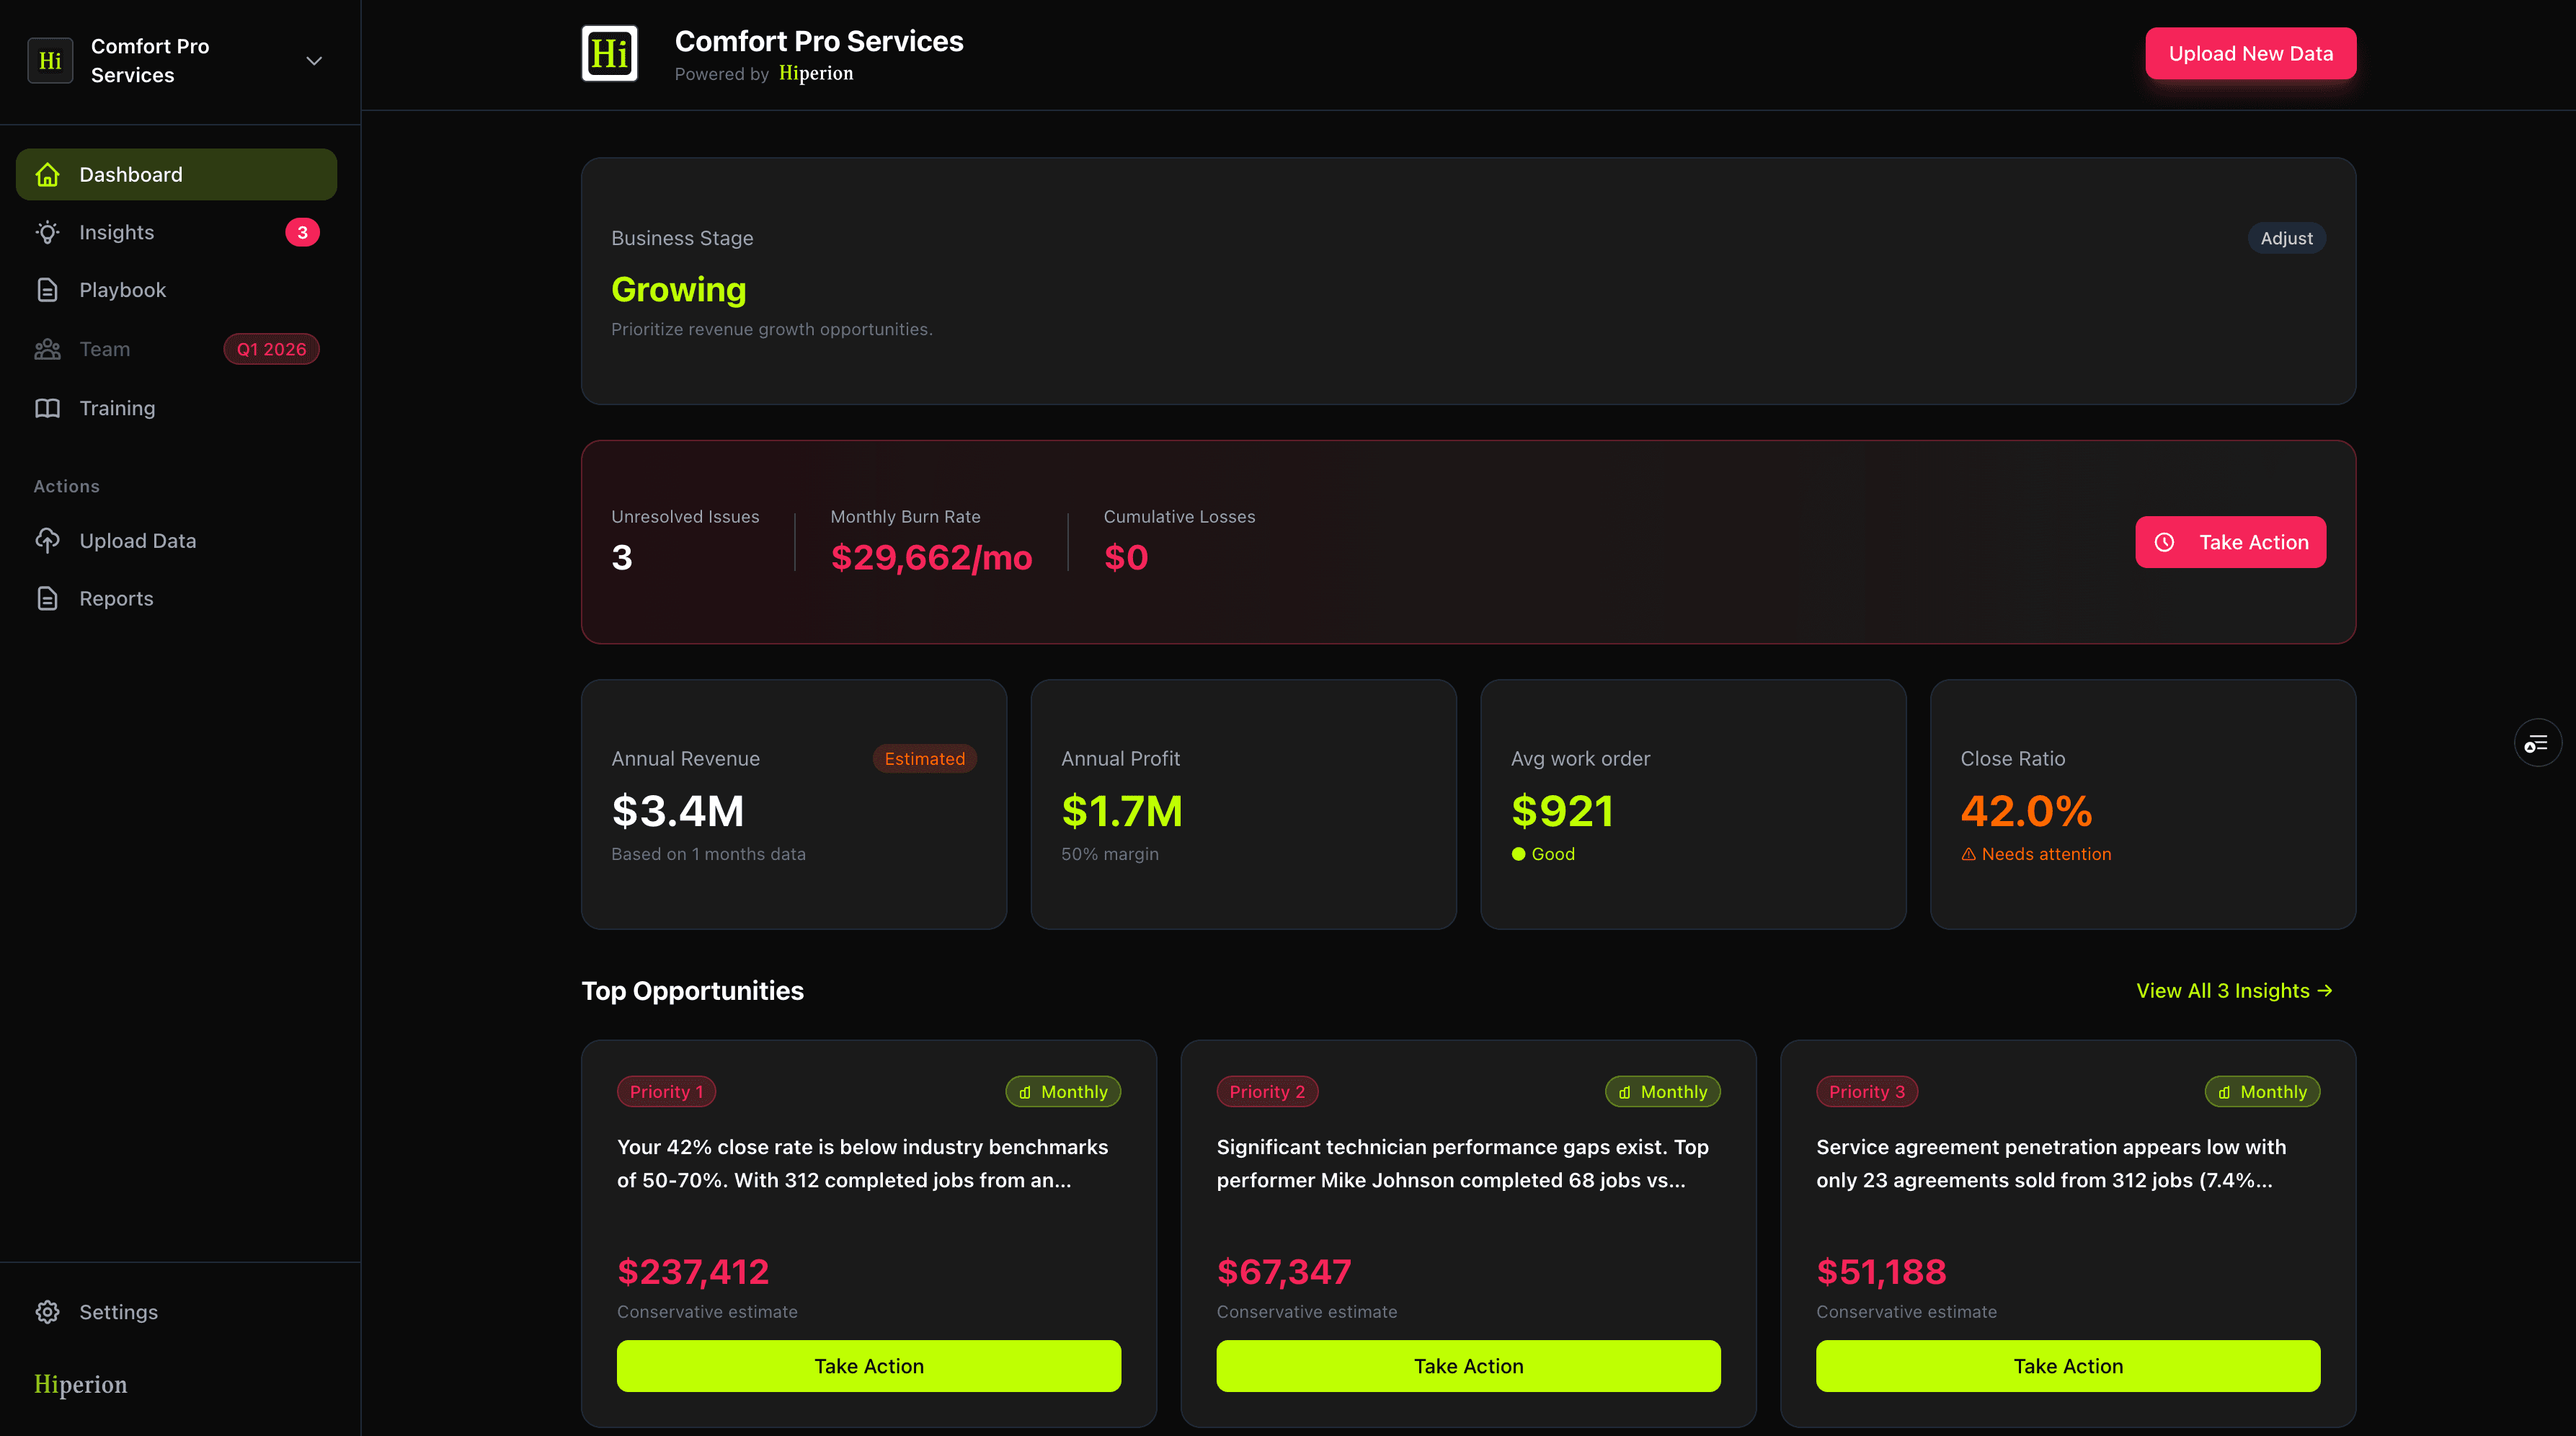Open Insights via the lightbulb icon
The image size is (2576, 1436).
(47, 232)
